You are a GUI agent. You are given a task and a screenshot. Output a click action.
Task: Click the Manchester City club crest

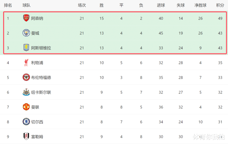[x=26, y=33]
